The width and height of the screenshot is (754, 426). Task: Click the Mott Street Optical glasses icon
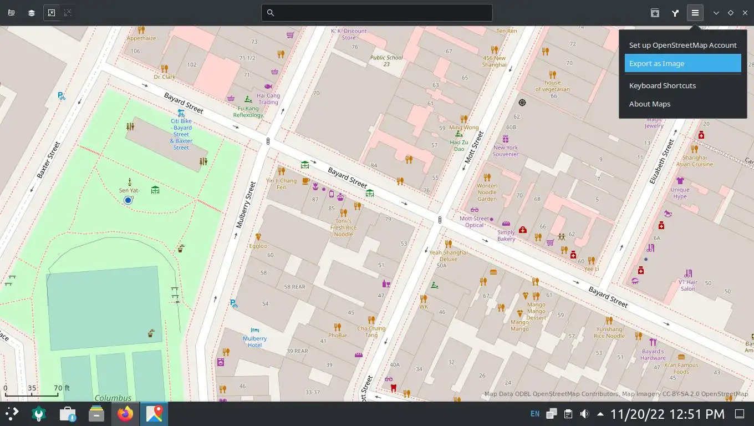(x=474, y=210)
